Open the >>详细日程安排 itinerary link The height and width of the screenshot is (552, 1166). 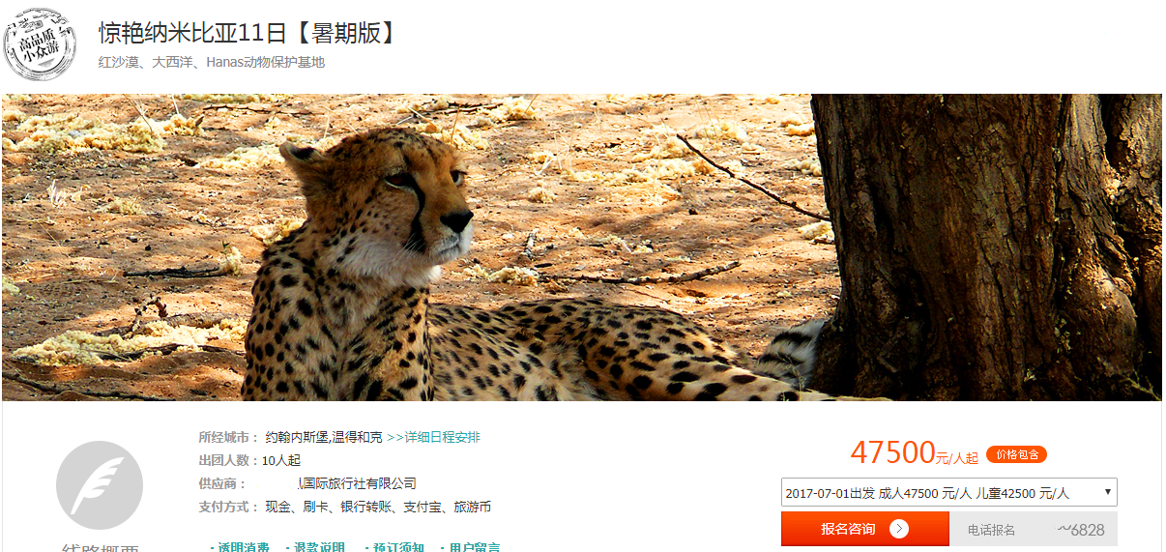(433, 437)
